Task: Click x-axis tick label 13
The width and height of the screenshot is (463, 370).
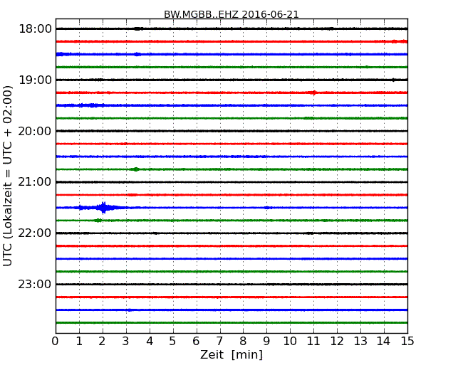Action: pos(360,342)
